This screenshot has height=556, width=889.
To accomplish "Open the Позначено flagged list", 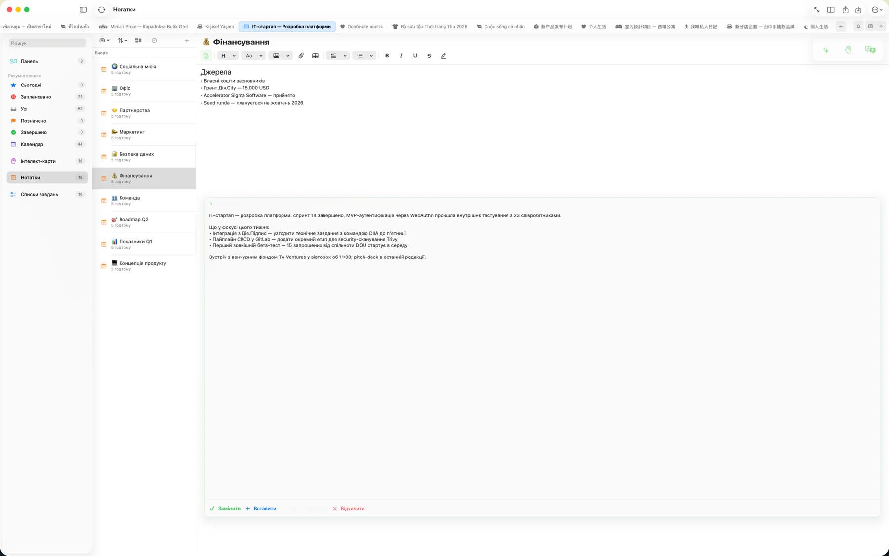I will pos(47,121).
